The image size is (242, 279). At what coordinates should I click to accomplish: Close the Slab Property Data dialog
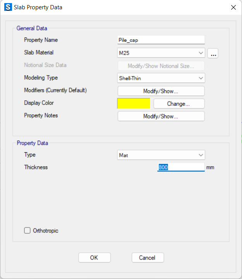pos(233,7)
